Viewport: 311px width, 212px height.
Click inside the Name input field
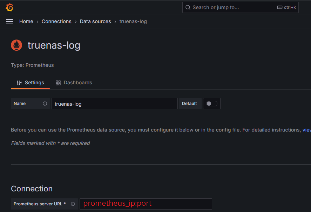tap(114, 103)
